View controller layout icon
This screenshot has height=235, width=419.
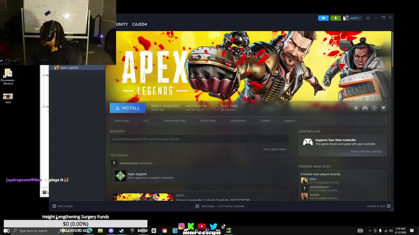pos(365,108)
